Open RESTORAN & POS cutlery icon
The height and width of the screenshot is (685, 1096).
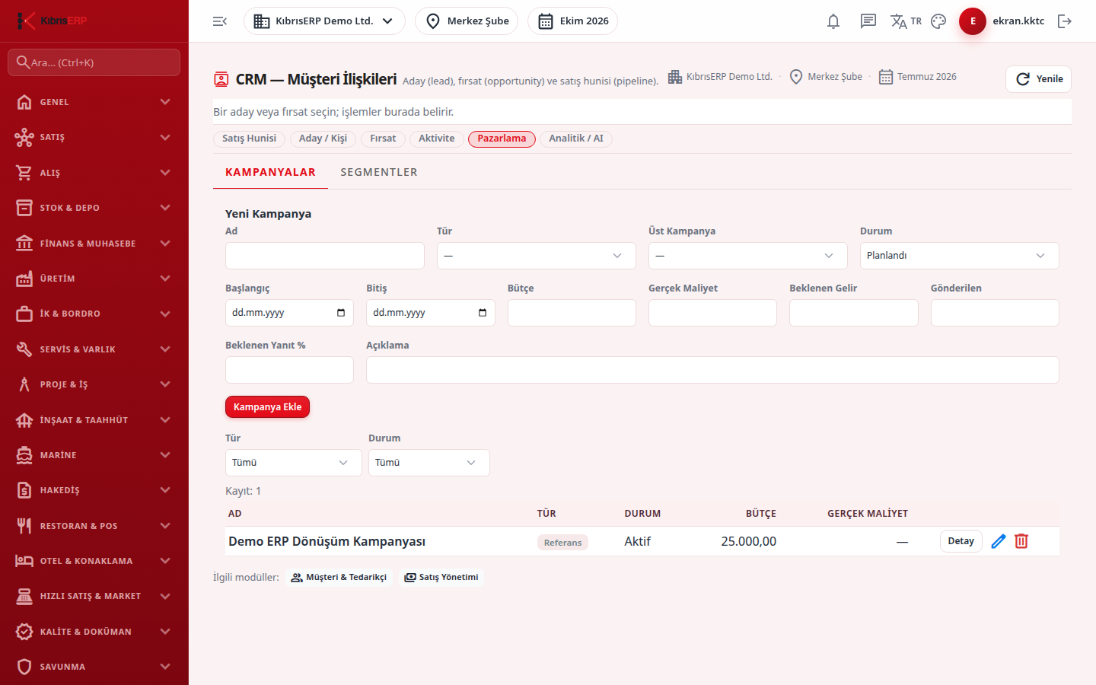click(24, 525)
